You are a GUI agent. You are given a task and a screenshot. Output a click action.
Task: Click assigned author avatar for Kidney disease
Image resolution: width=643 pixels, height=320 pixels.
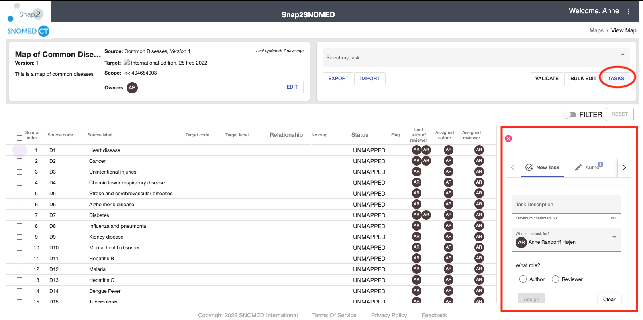[x=449, y=237]
